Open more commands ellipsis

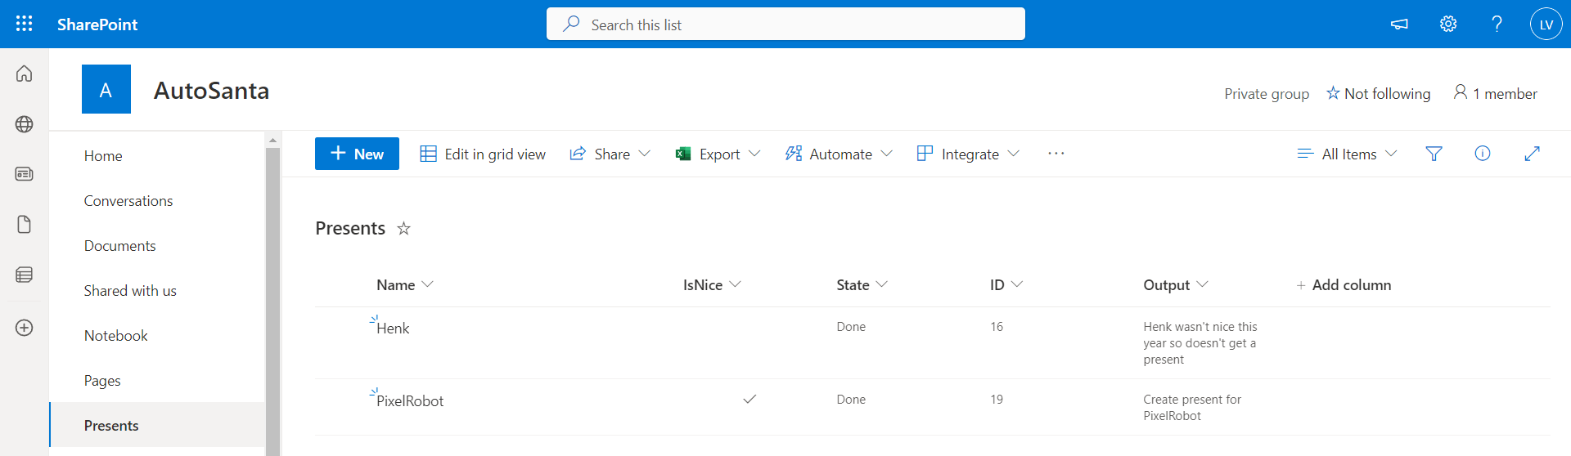click(1056, 154)
